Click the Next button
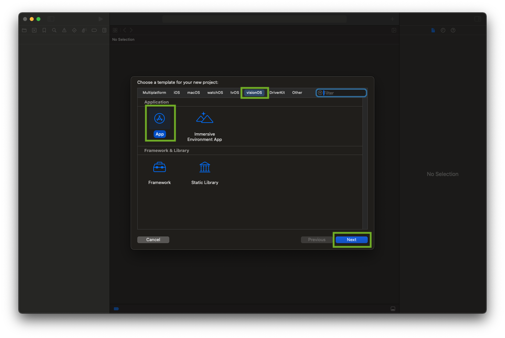 (x=351, y=240)
